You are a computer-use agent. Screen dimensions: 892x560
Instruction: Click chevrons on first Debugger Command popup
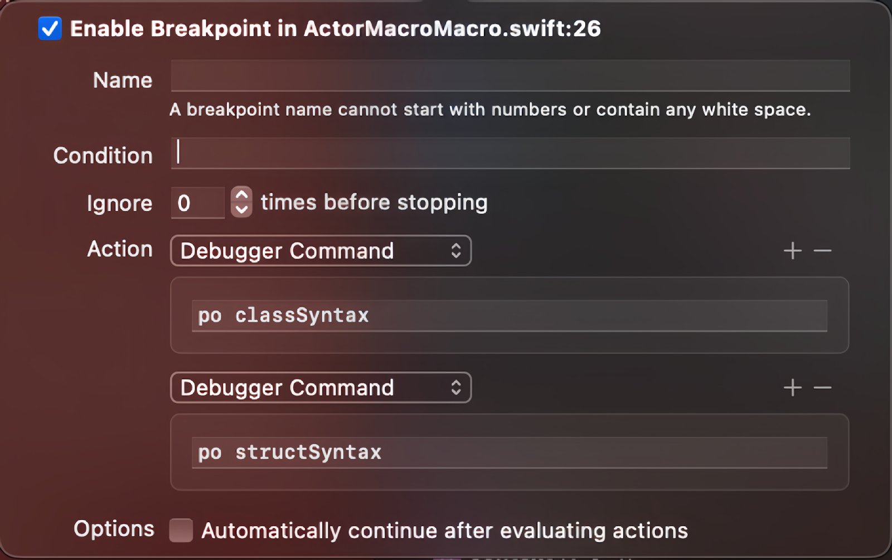pos(456,251)
